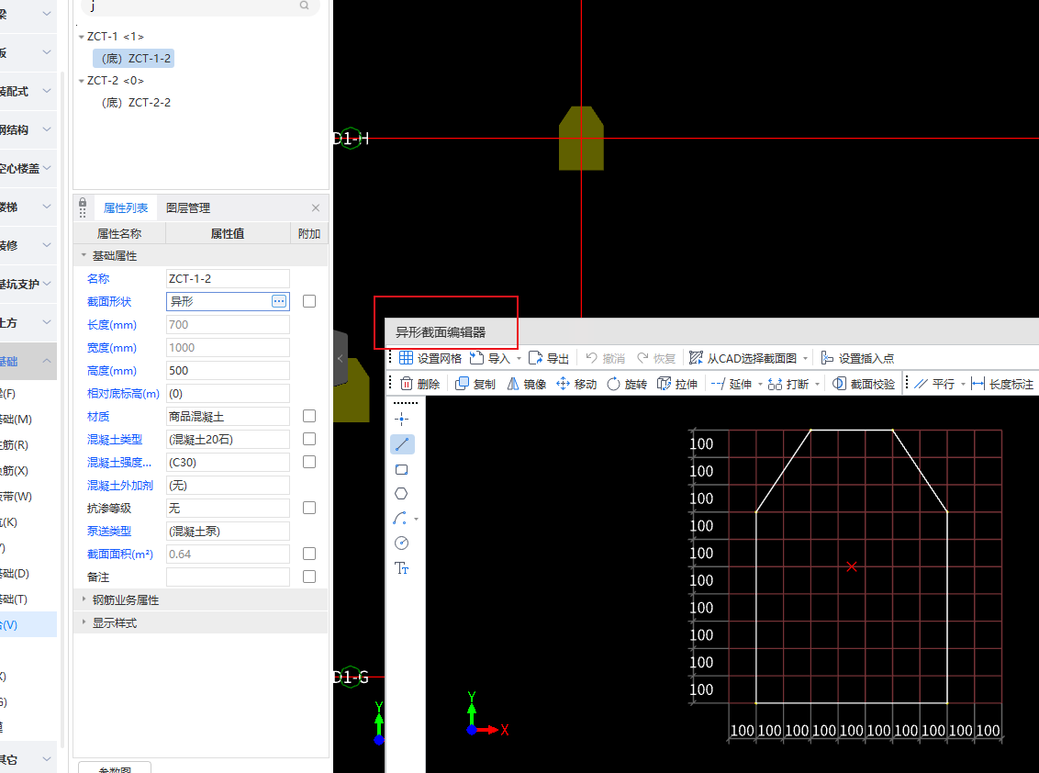The image size is (1039, 773).
Task: Select the point drawing tool
Action: pos(401,419)
